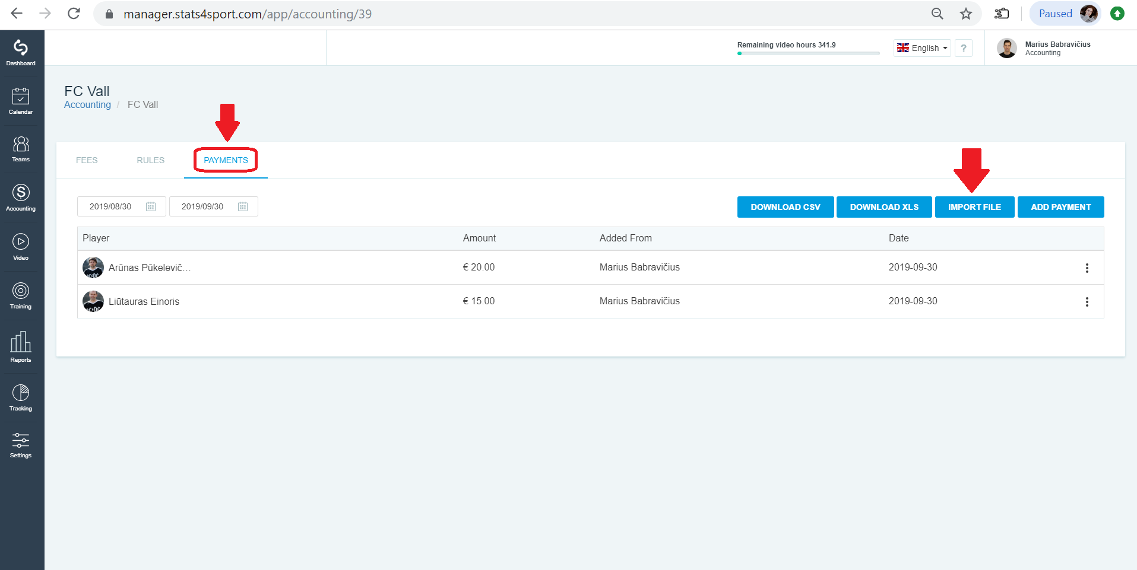Viewport: 1137px width, 570px height.
Task: Click the Paused browser profile button
Action: [x=1065, y=14]
